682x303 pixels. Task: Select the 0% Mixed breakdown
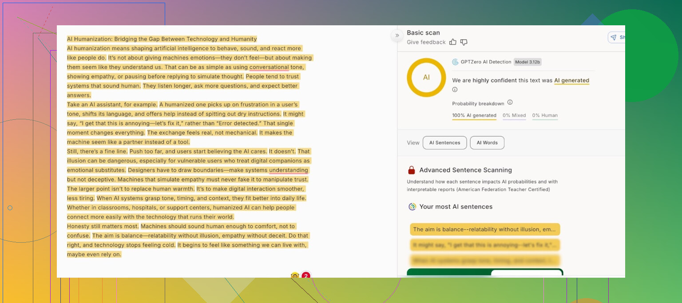(x=514, y=115)
